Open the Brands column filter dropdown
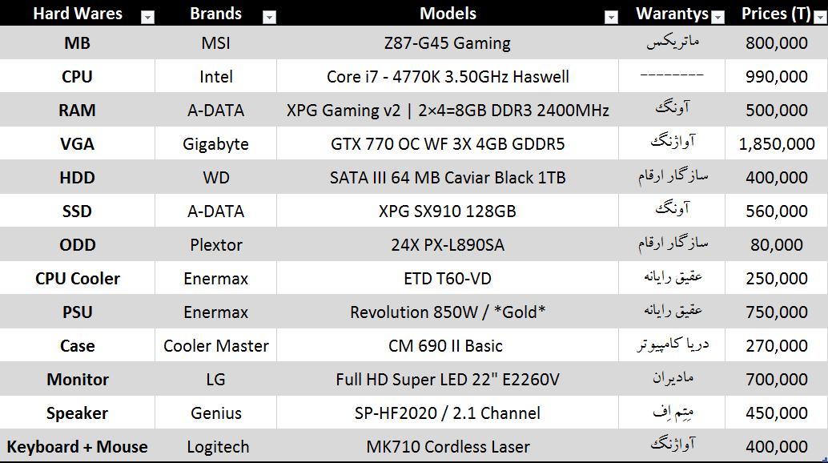The image size is (828, 463). click(x=269, y=17)
